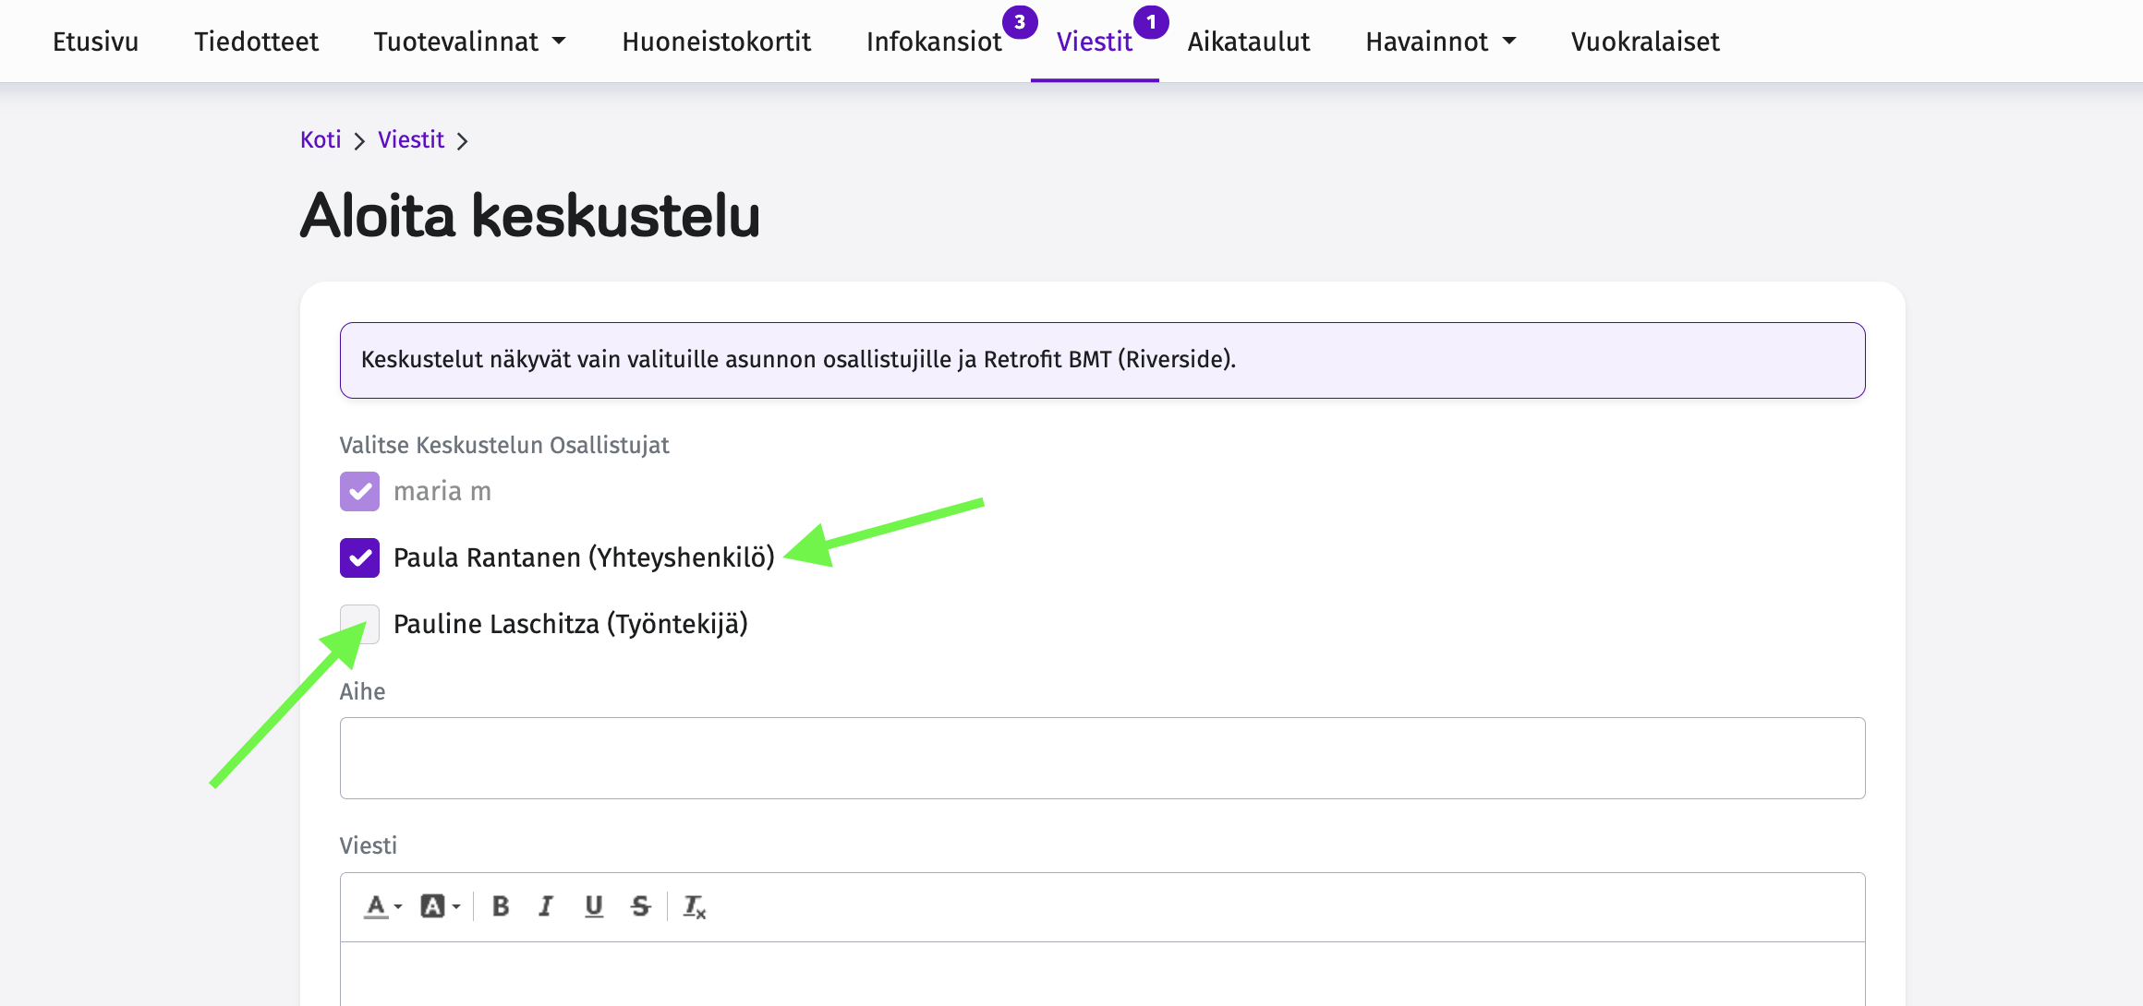Apply bold formatting in message editor
2143x1006 pixels.
coord(501,906)
